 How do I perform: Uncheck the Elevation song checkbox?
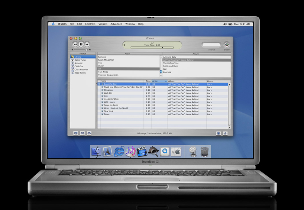pos(102,90)
